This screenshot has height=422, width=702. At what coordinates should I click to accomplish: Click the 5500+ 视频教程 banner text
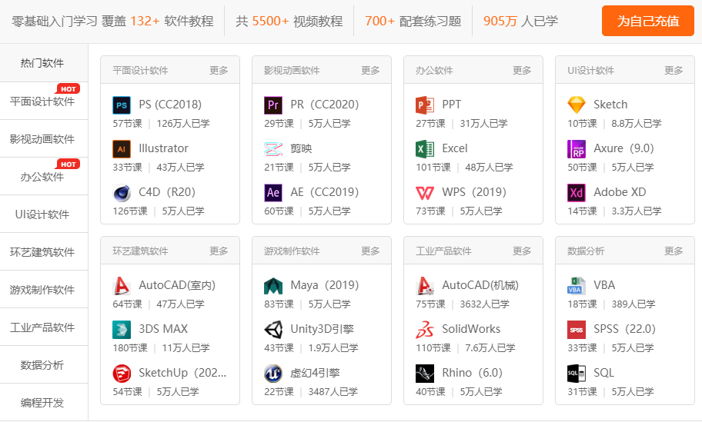297,21
